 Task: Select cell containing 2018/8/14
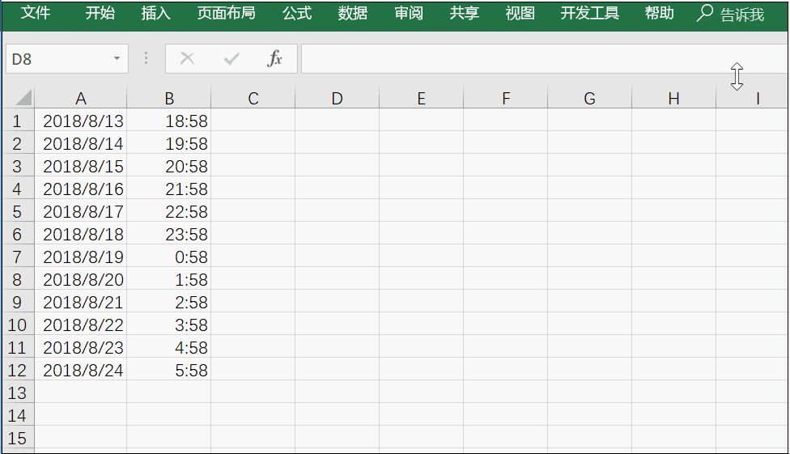(x=81, y=143)
